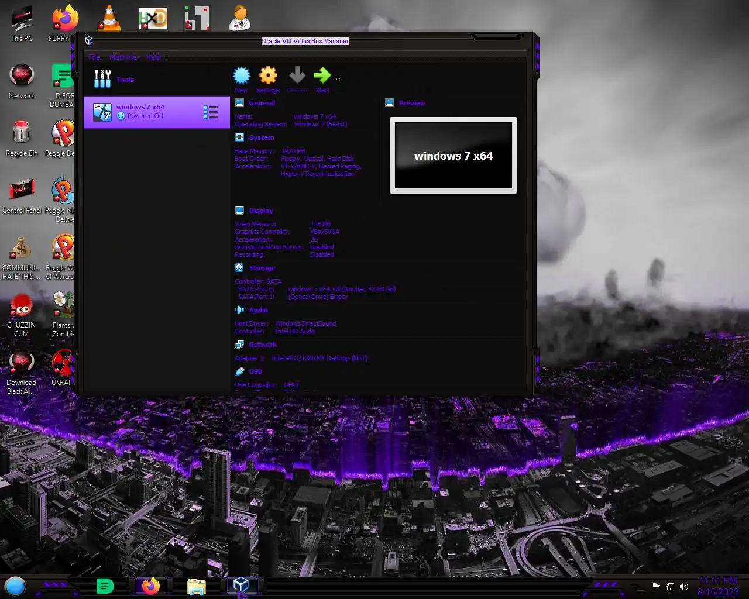Click the Network adapter icon
Image resolution: width=749 pixels, height=599 pixels.
click(x=239, y=345)
